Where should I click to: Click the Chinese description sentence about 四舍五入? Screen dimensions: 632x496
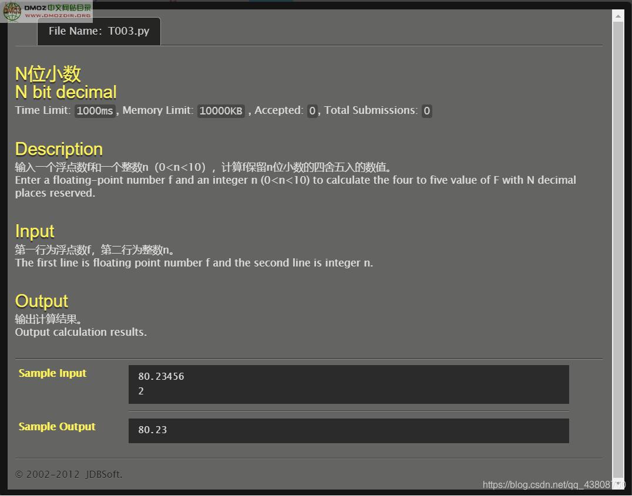tap(203, 167)
